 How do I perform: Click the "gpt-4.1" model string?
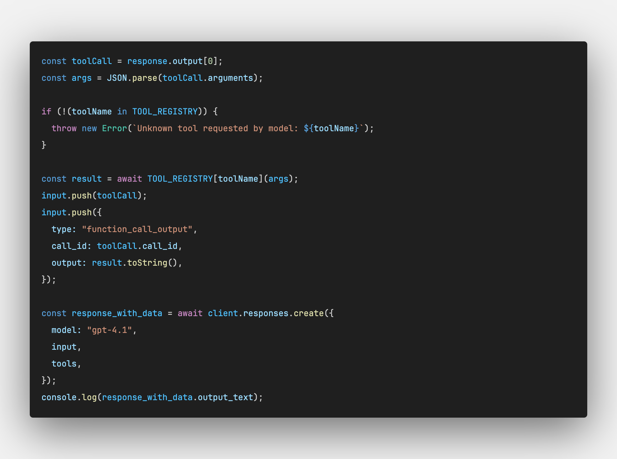(x=109, y=330)
